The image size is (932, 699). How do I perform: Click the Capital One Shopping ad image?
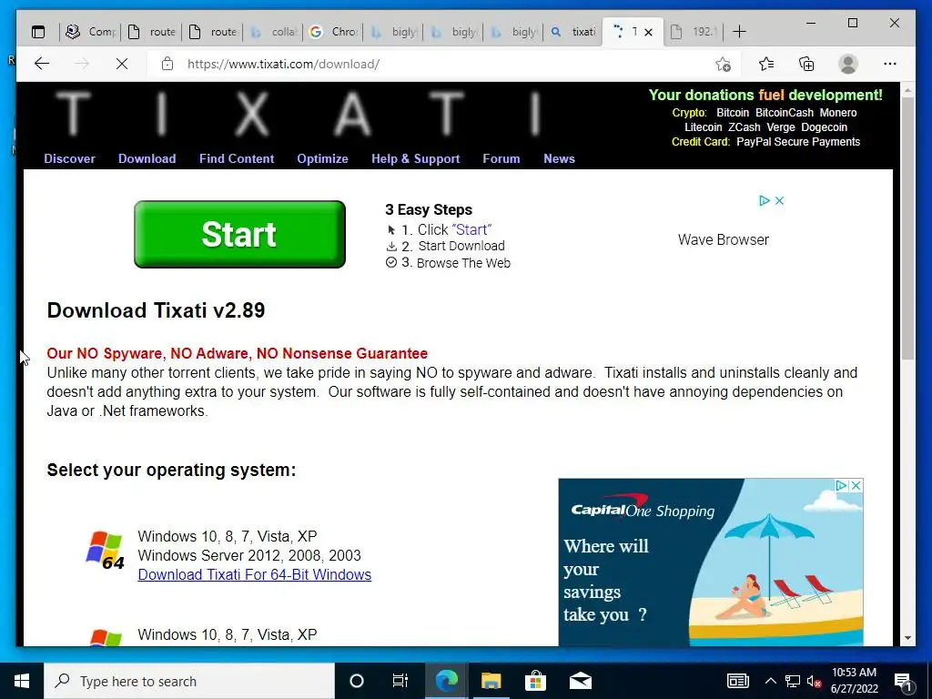pyautogui.click(x=711, y=562)
